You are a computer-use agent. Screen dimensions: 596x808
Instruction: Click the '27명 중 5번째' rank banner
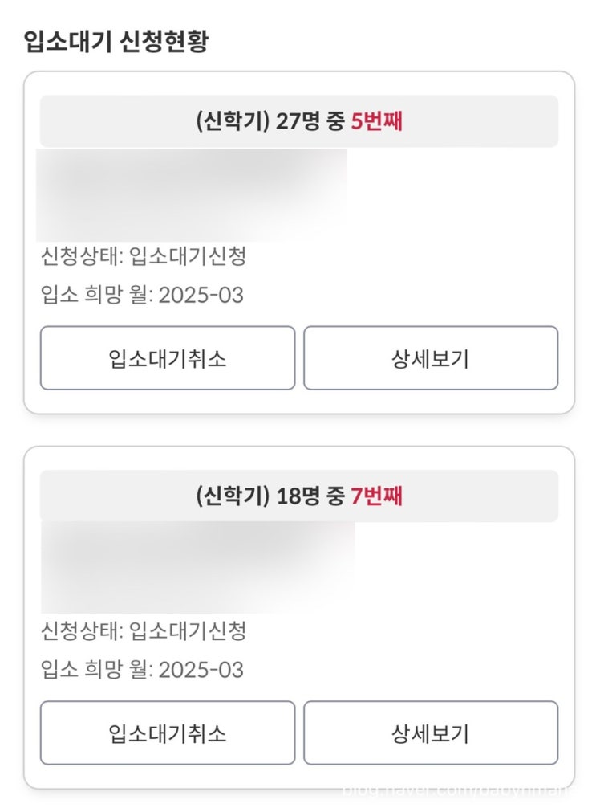click(298, 121)
